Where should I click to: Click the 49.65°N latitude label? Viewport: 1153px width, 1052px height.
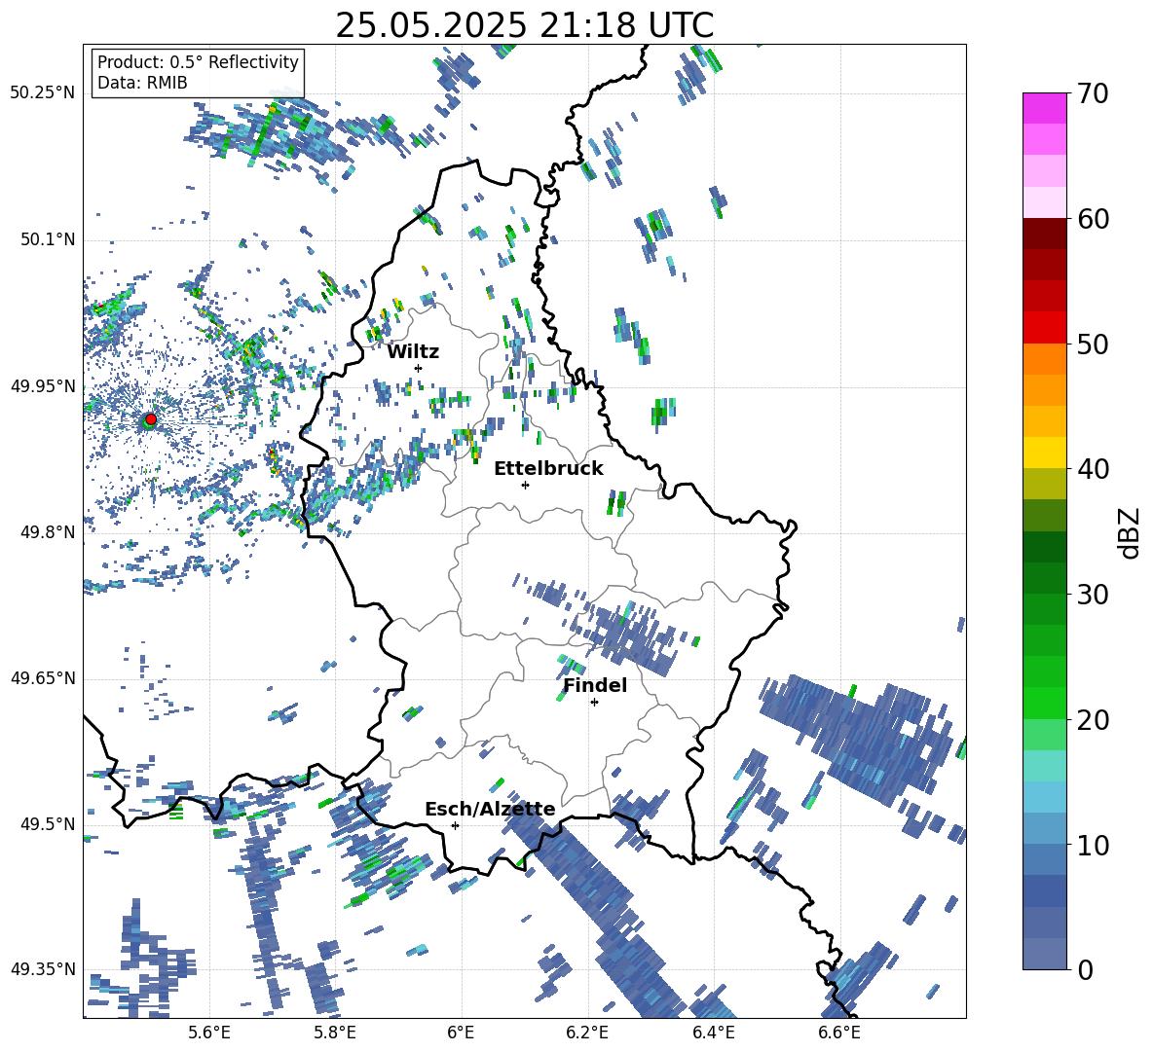pyautogui.click(x=43, y=678)
